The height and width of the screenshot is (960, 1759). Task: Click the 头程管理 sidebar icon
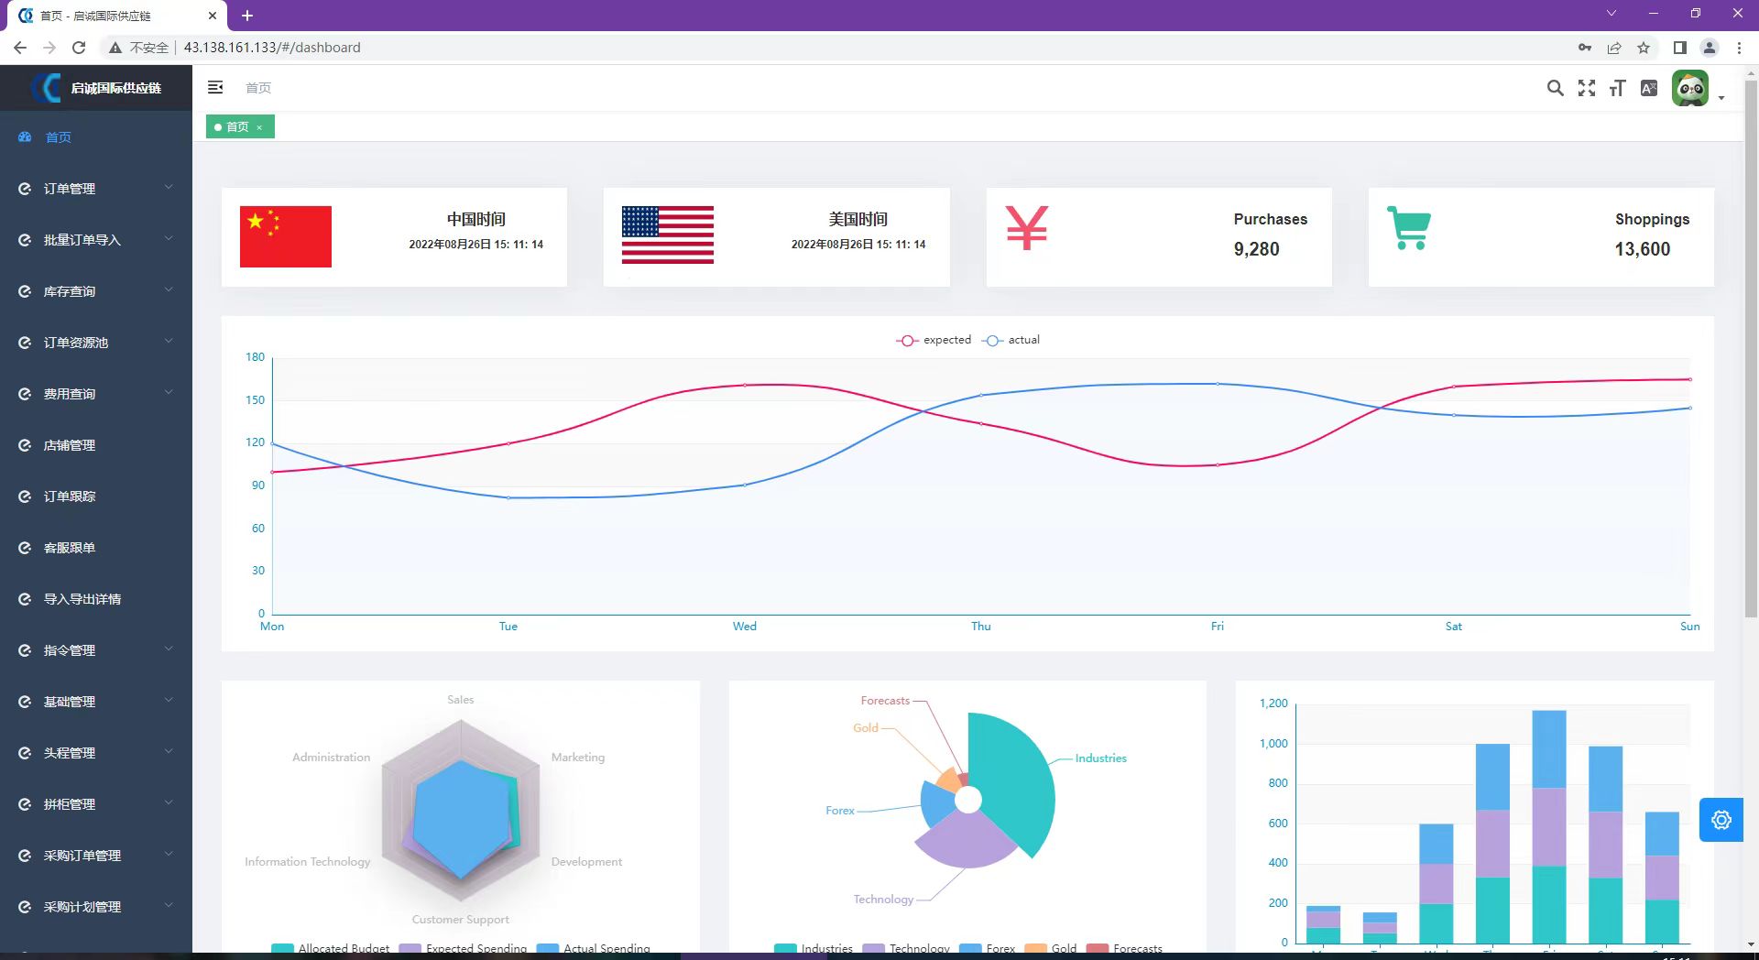pos(25,753)
